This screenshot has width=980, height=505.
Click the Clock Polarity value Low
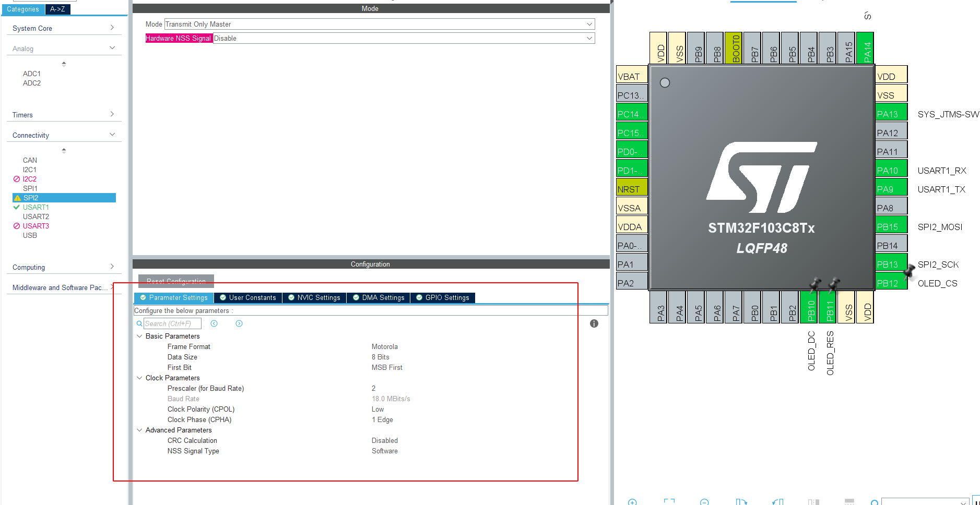pyautogui.click(x=378, y=409)
